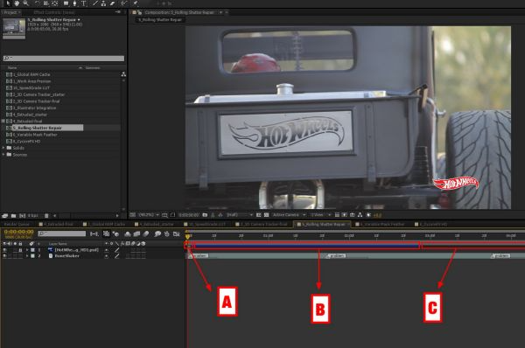The height and width of the screenshot is (348, 525).
Task: Open Composition Mini-Flowchart in timeline
Action: coord(94,233)
